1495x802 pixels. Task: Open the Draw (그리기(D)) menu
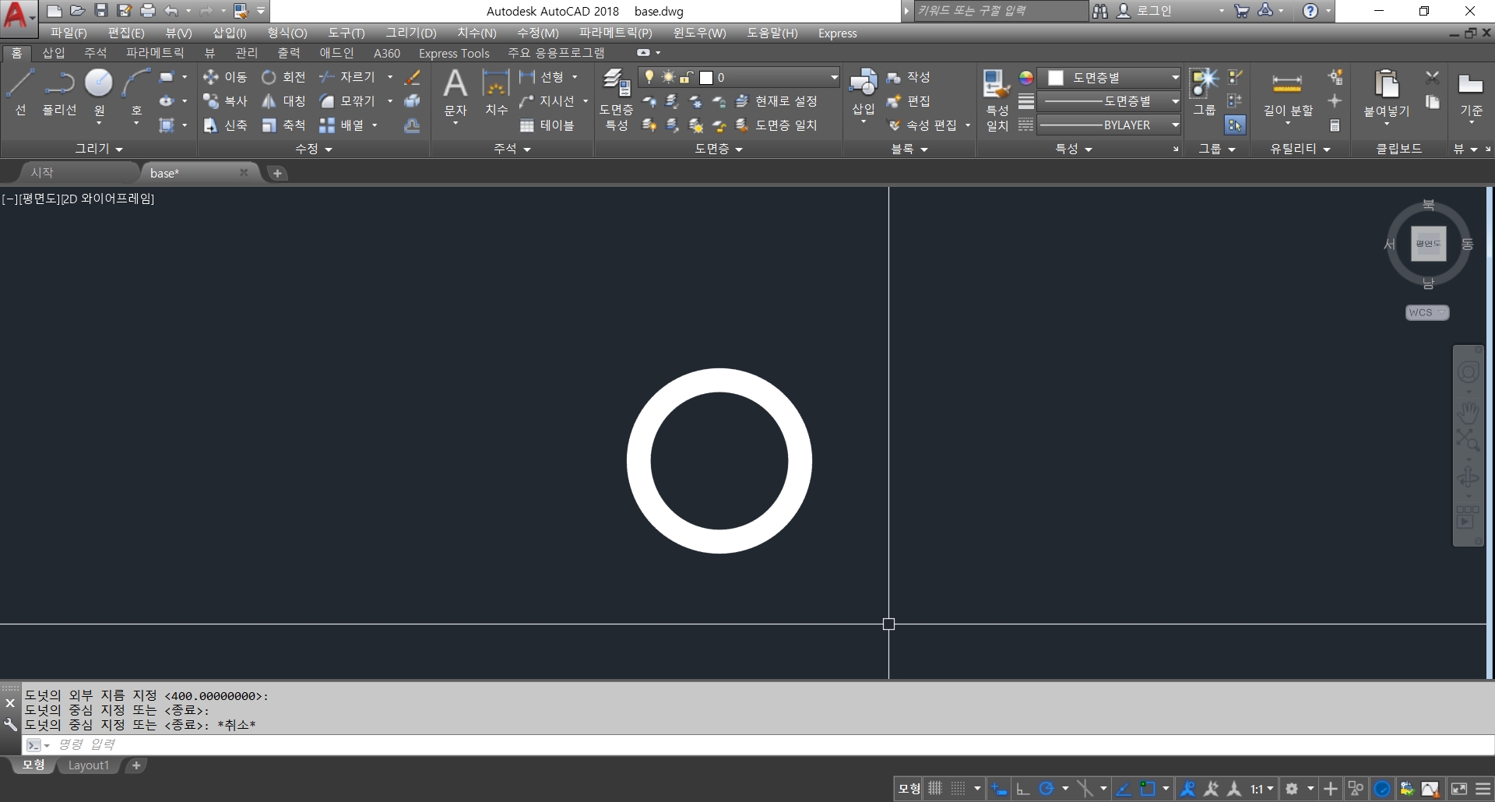[411, 33]
